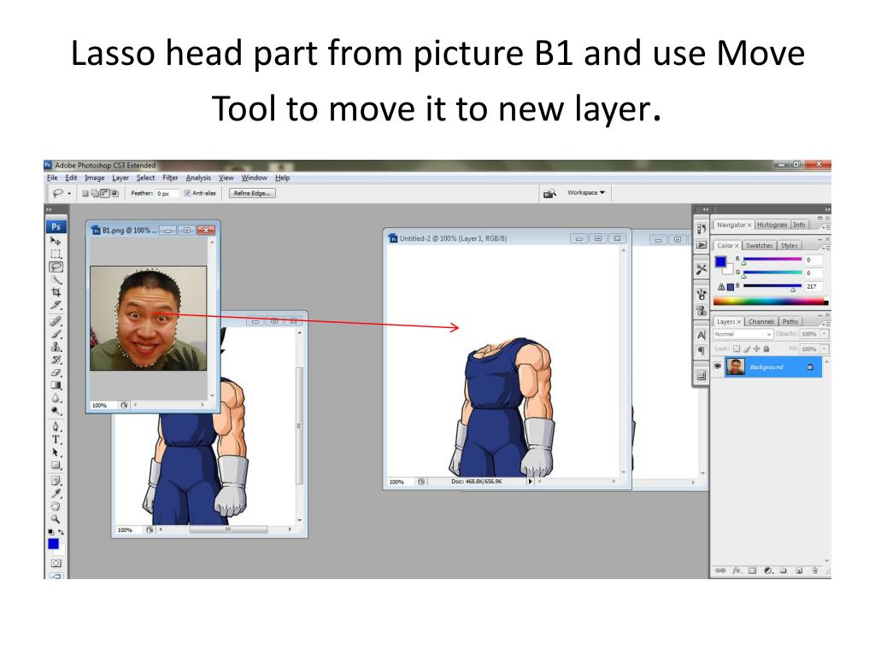Screen dimensions: 875x656
Task: Select the Notes tool
Action: click(56, 480)
